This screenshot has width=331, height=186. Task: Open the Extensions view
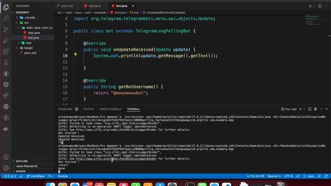(6, 52)
